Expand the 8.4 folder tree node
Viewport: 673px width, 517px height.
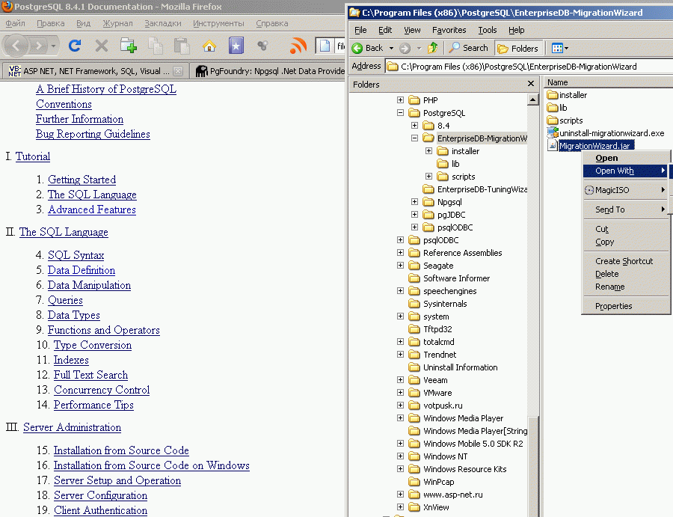414,126
